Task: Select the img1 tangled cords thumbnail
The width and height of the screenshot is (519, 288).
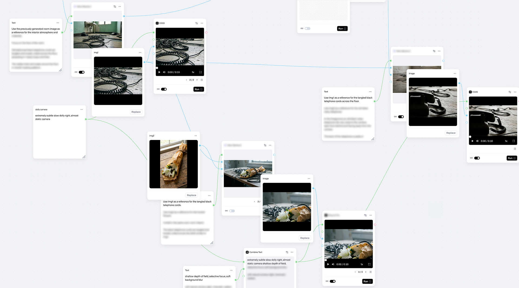Action: (118, 81)
